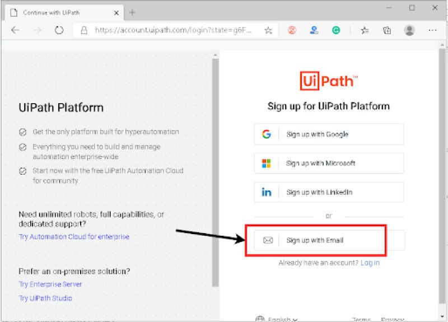
Task: Follow the Log in link
Action: coord(370,263)
